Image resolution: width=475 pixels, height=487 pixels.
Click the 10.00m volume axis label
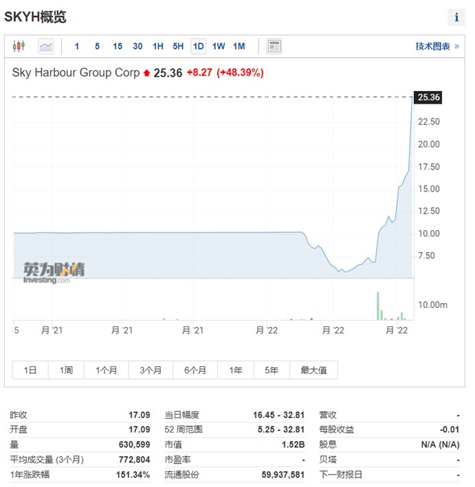[432, 305]
